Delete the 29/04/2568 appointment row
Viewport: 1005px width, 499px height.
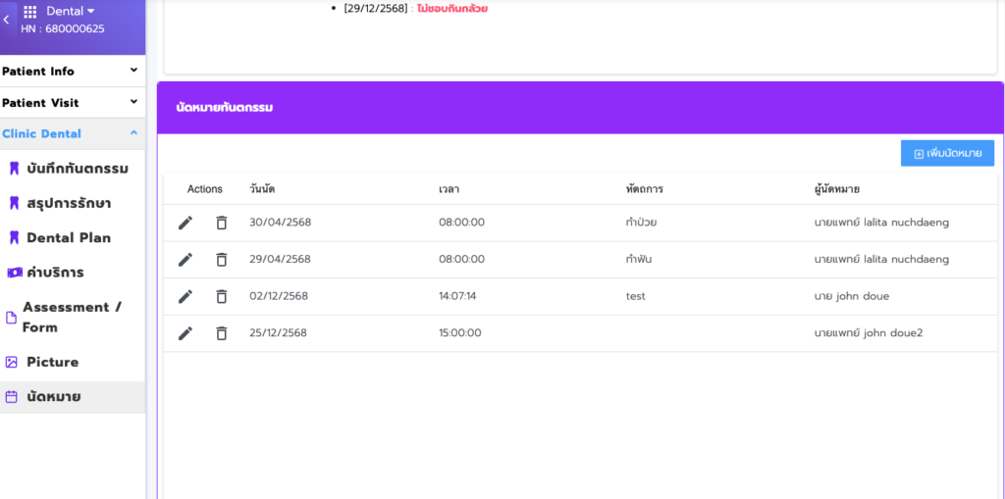click(221, 260)
